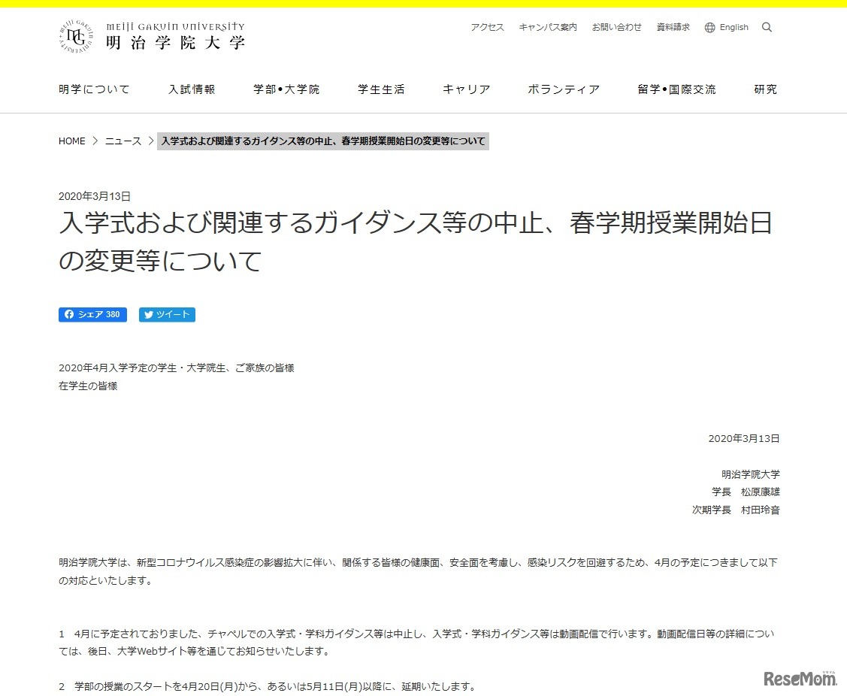Open the 学部・大学院 navigation menu

click(286, 89)
